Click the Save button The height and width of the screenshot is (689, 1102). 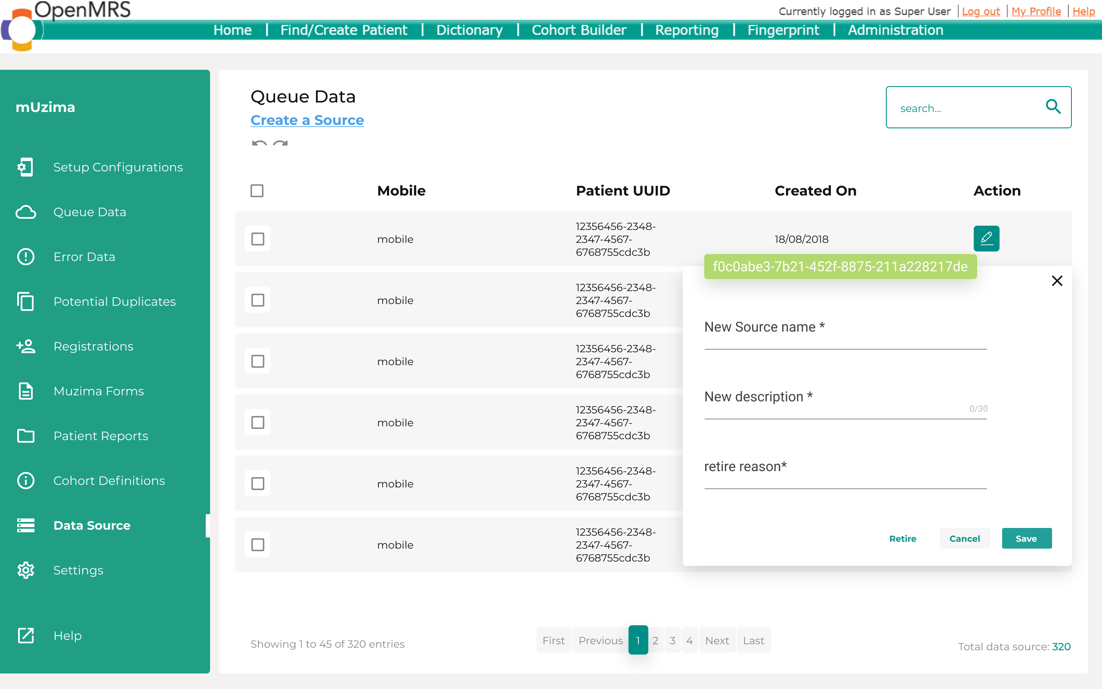(x=1026, y=538)
